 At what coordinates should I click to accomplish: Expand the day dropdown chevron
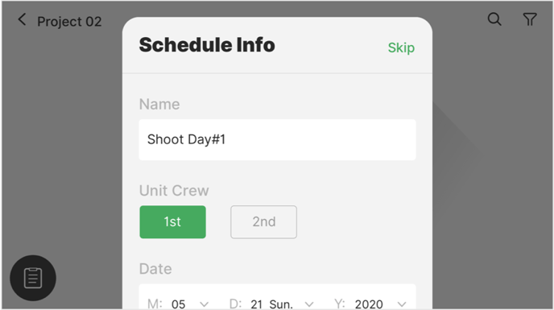click(x=308, y=304)
